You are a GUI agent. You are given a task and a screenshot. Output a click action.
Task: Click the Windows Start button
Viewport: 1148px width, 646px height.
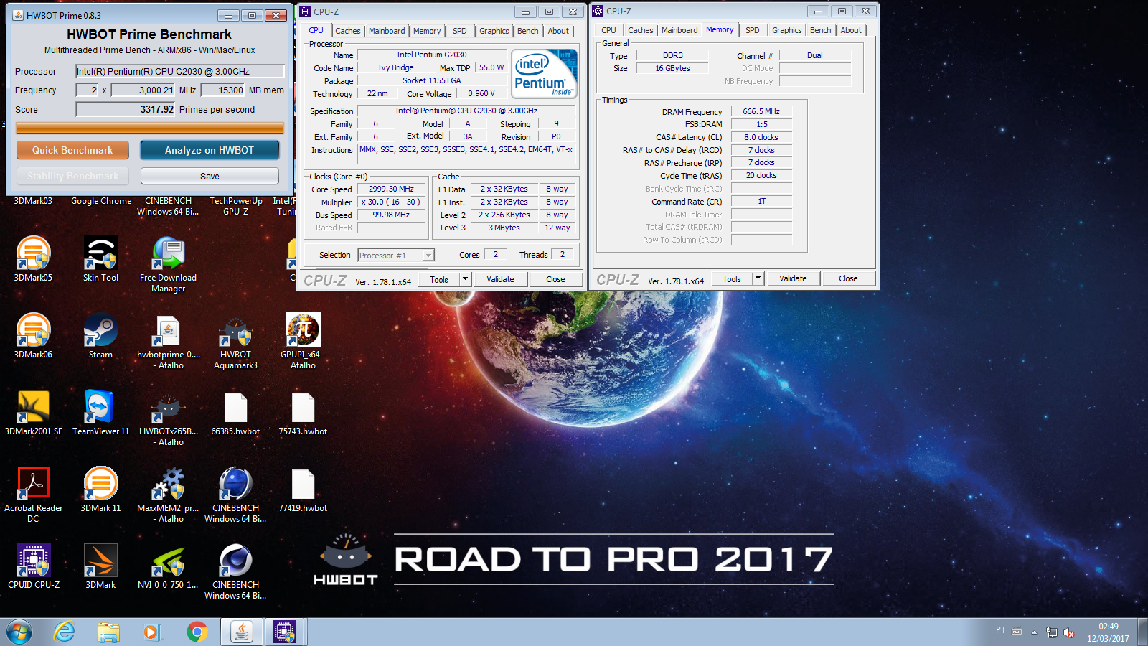[x=19, y=632]
